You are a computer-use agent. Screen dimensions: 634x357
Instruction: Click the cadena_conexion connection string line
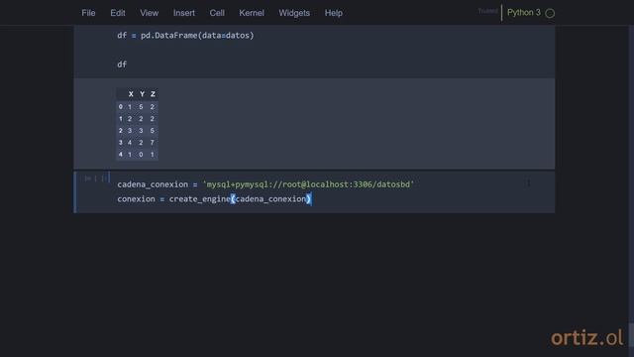[x=265, y=184]
